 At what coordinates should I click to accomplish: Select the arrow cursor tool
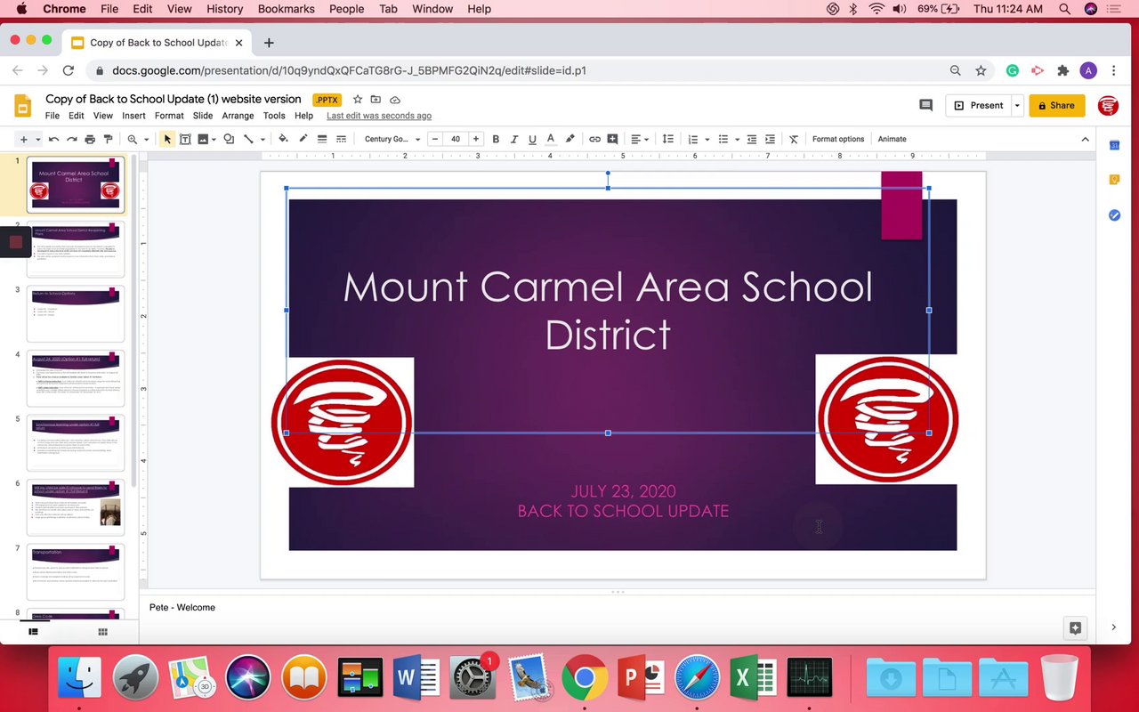pyautogui.click(x=167, y=139)
